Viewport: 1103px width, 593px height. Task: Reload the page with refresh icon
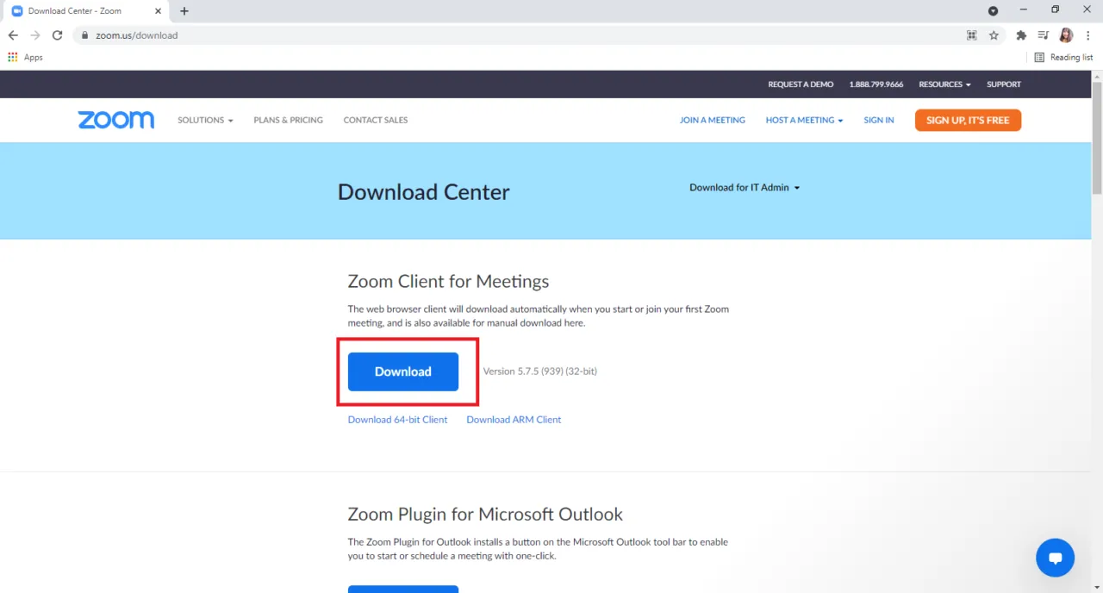point(57,35)
